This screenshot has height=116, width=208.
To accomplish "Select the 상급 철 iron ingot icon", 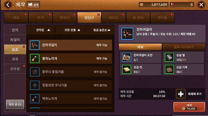I will click(169, 57).
